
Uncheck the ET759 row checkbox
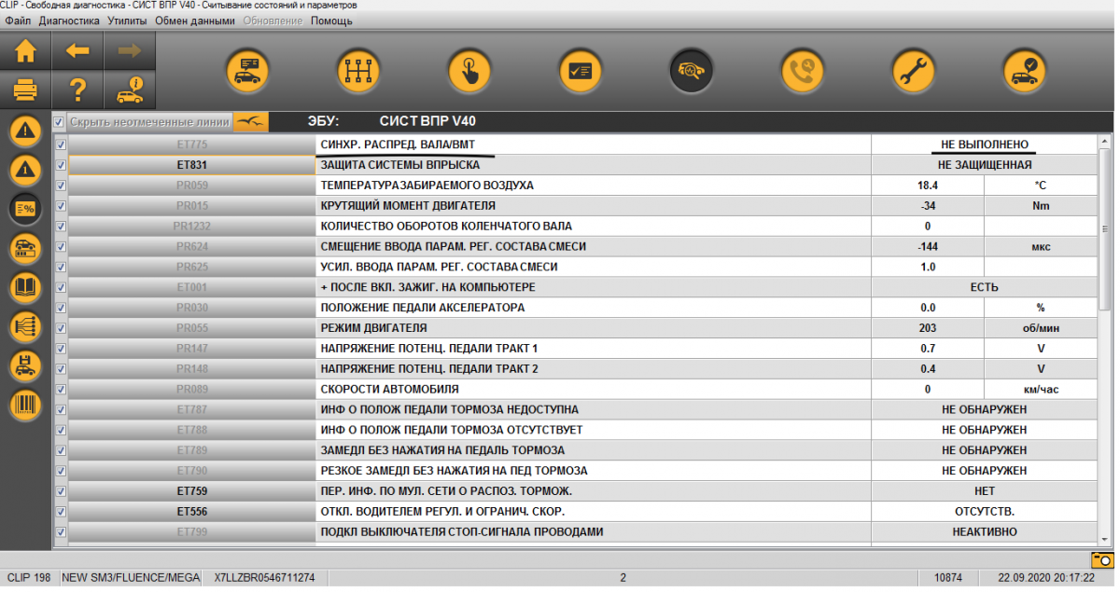coord(61,490)
